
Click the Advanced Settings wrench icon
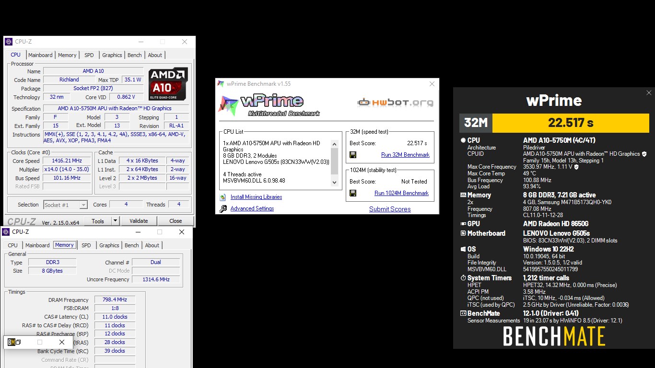(222, 208)
